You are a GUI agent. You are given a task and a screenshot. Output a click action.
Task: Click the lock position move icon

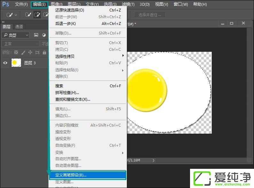coord(30,52)
